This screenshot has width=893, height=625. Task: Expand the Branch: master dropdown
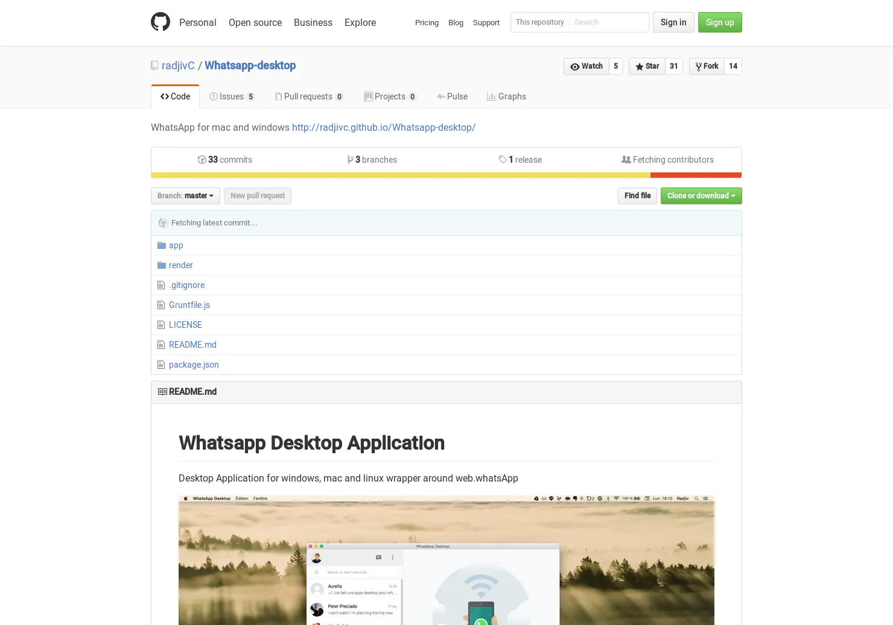(185, 196)
